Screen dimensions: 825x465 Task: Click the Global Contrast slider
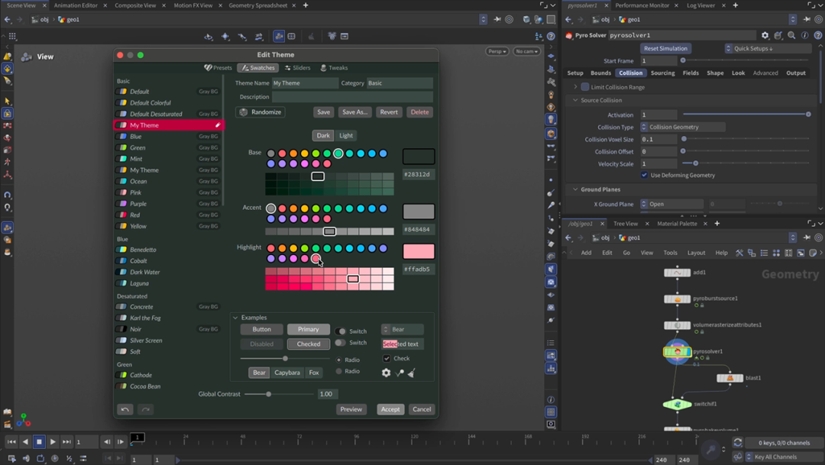tap(278, 394)
